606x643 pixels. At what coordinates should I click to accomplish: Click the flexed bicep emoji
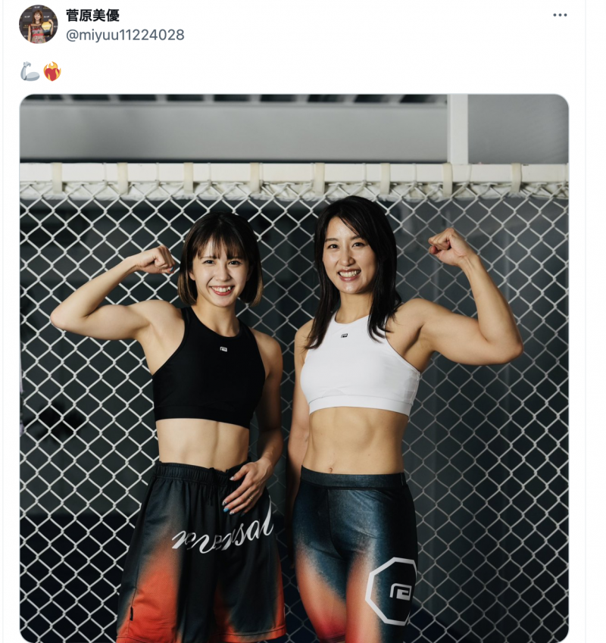point(30,72)
